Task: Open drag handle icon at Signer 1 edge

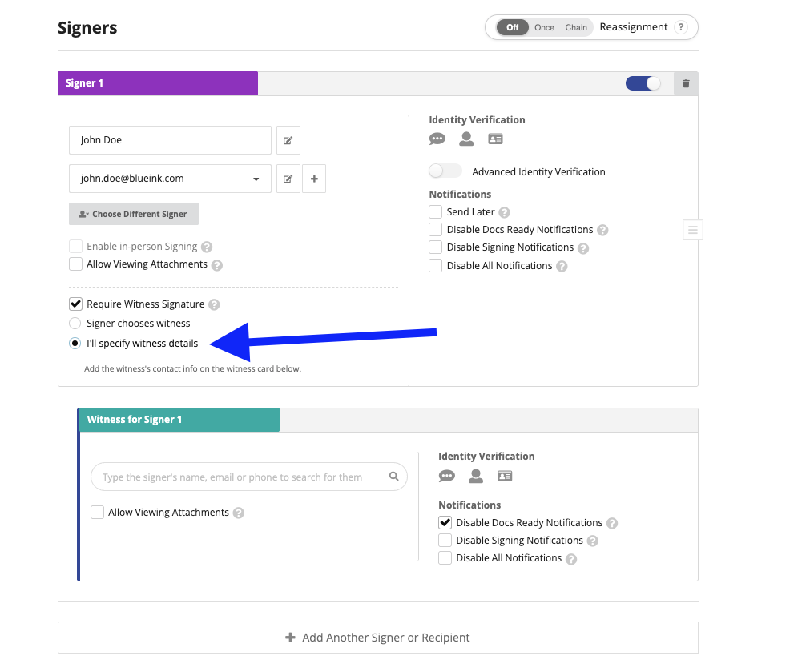Action: pos(693,230)
